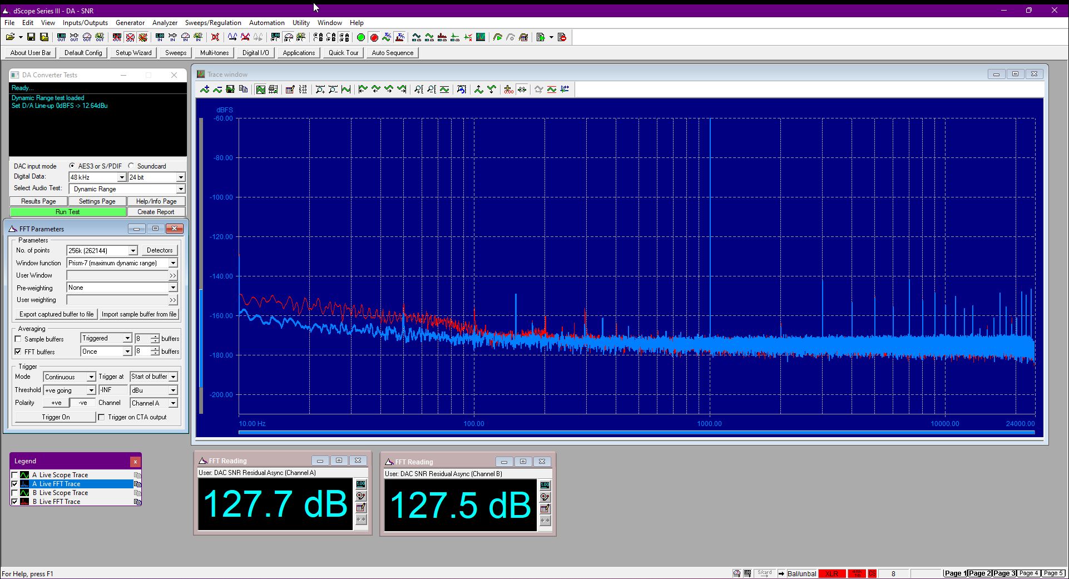Uncheck the B Live FFT Trace legend item

click(15, 502)
